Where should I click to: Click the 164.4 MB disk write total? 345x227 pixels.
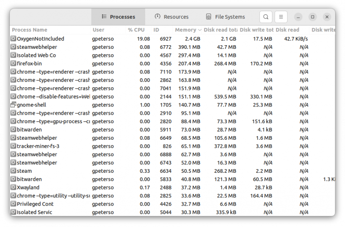click(261, 196)
